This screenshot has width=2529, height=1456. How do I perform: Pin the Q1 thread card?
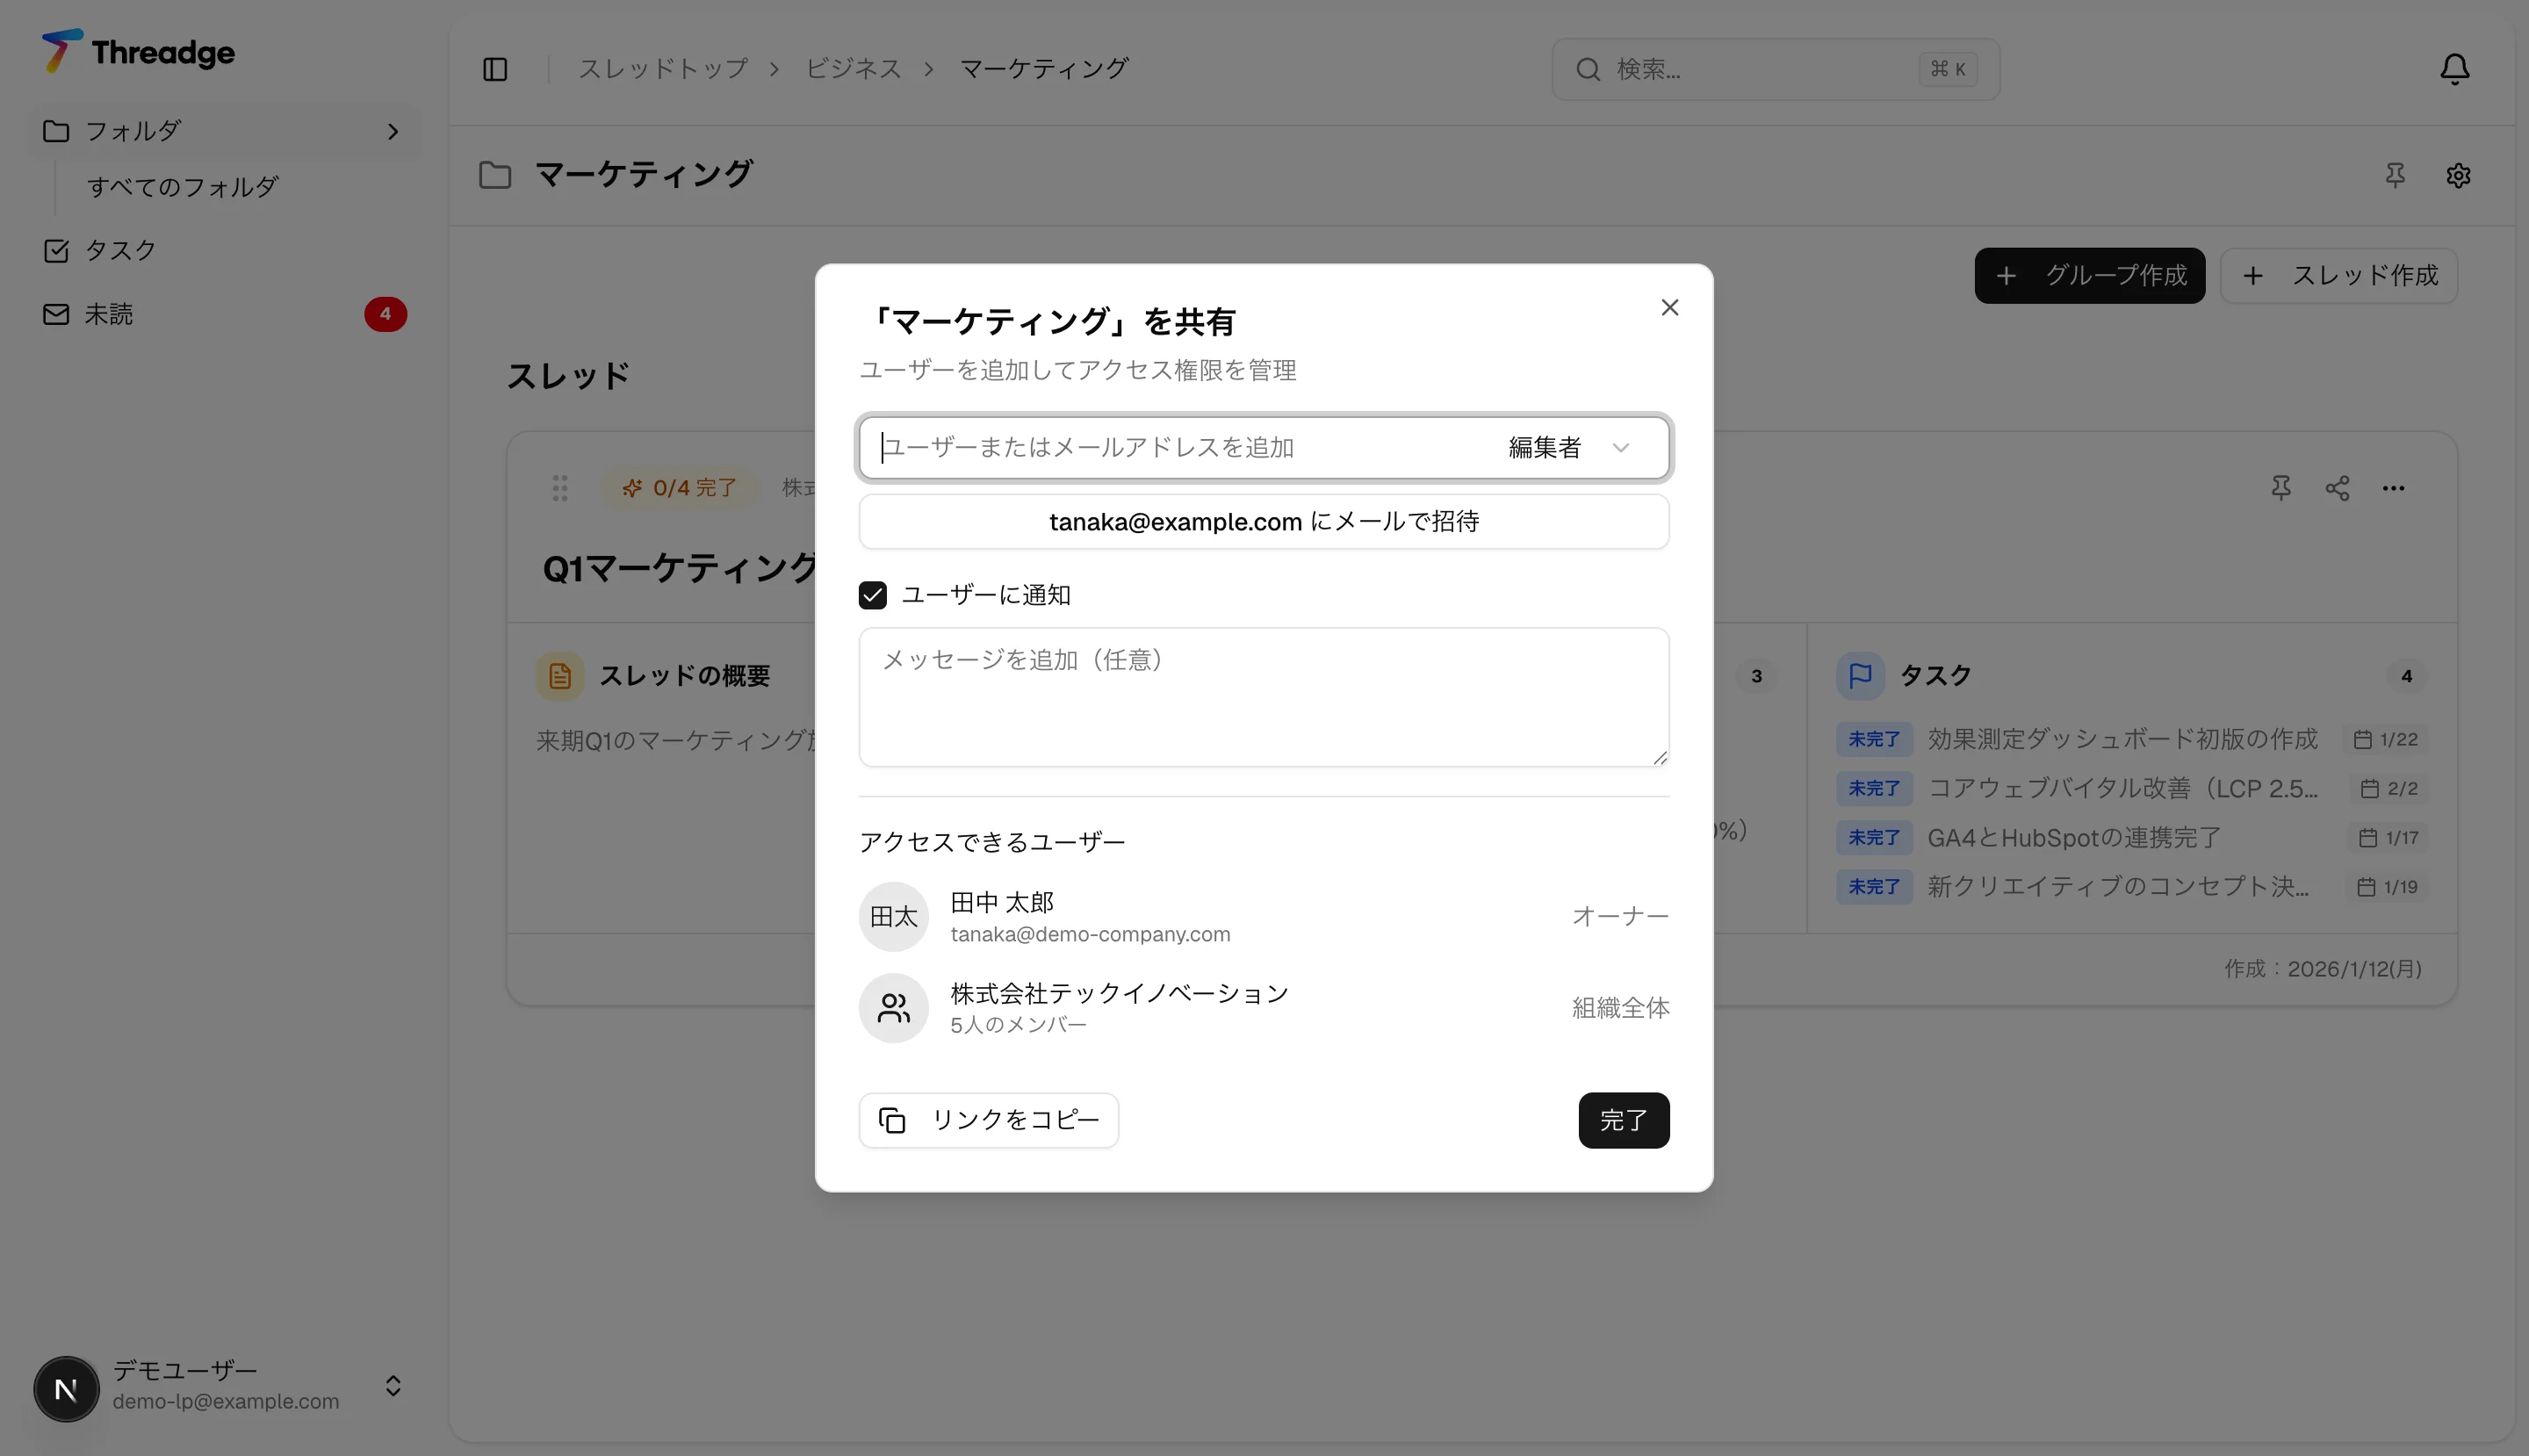point(2281,488)
